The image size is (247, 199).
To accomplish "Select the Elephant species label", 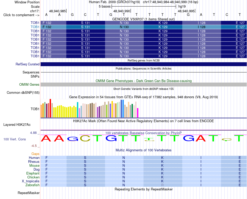I will pyautogui.click(x=33, y=173).
